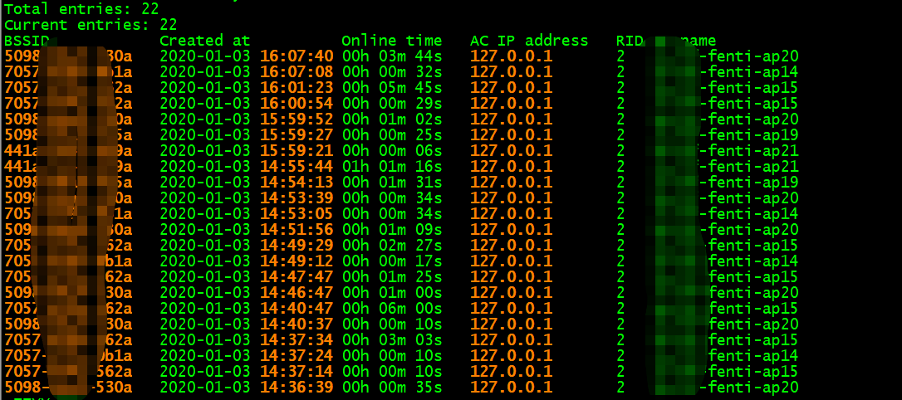The height and width of the screenshot is (400, 902).
Task: Click online time '00h 03m 44s'
Action: tap(392, 56)
